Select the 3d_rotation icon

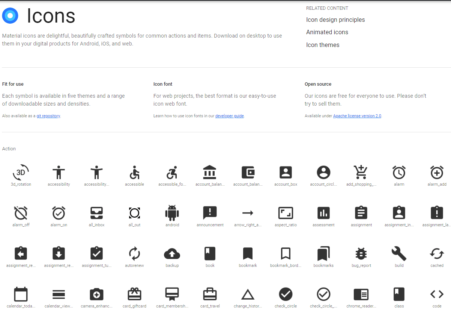click(21, 172)
